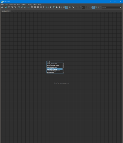The image size is (123, 143).
Task: Toggle grid display button
Action: tap(93, 7)
